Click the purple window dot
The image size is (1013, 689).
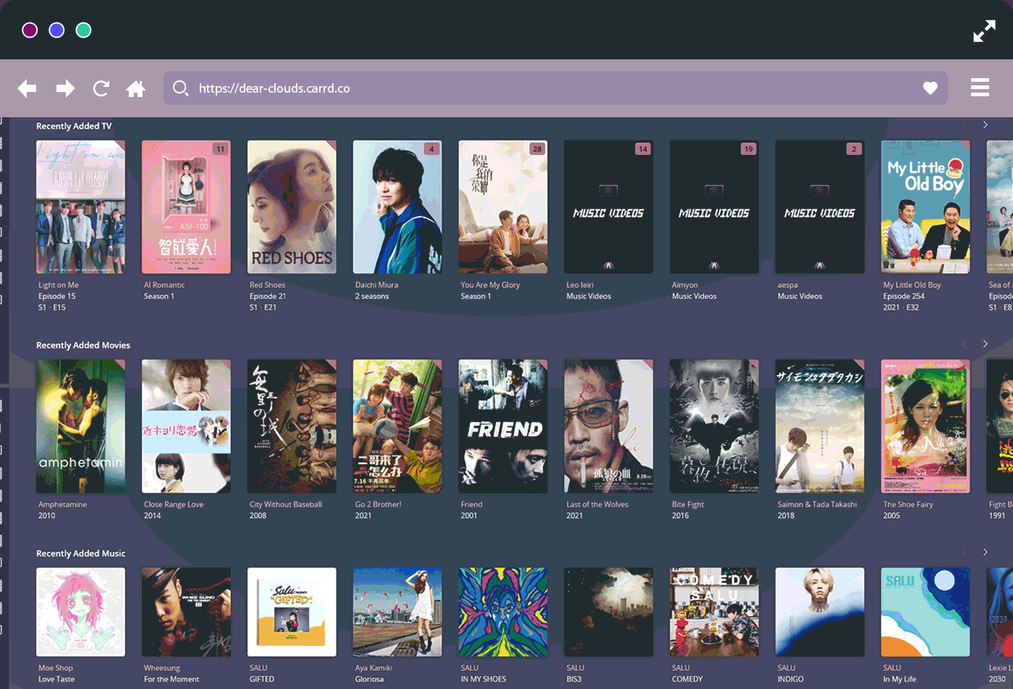30,30
